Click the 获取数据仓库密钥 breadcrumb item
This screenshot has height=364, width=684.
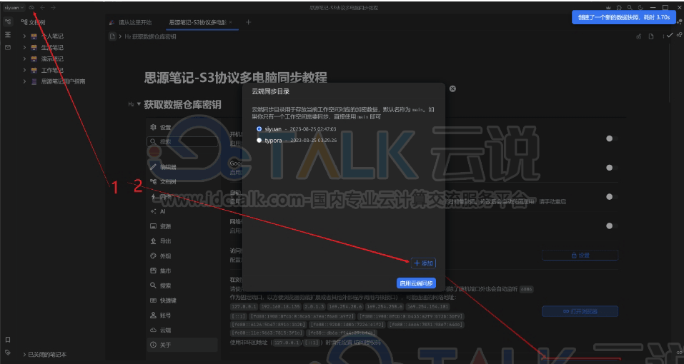[151, 36]
